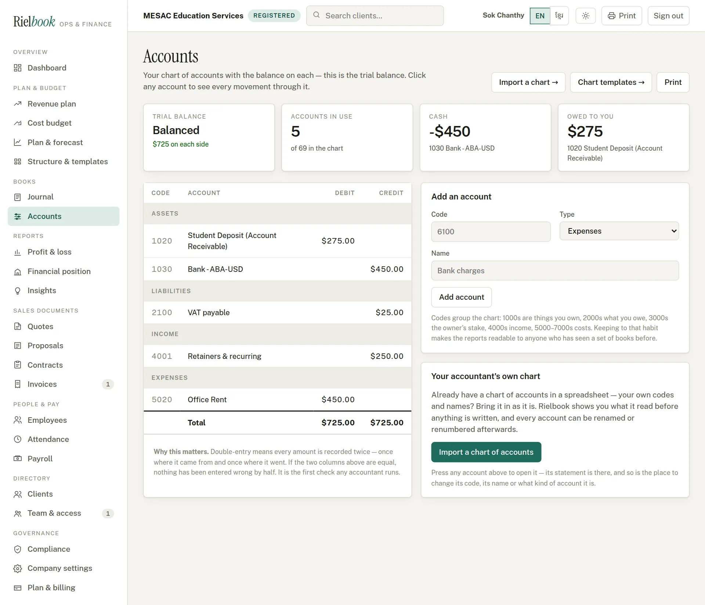Click the Add account button
This screenshot has height=605, width=705.
[x=461, y=297]
